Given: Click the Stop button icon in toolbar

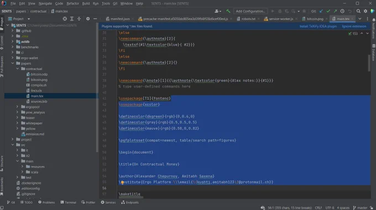Looking at the screenshot, I should [x=304, y=11].
